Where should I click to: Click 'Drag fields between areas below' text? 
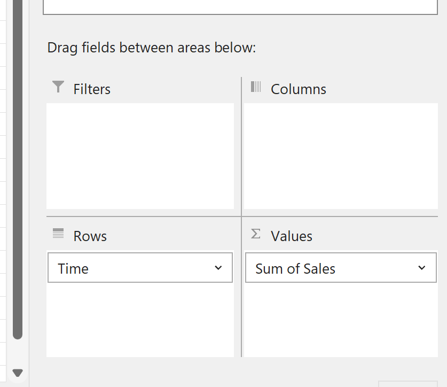tap(151, 48)
